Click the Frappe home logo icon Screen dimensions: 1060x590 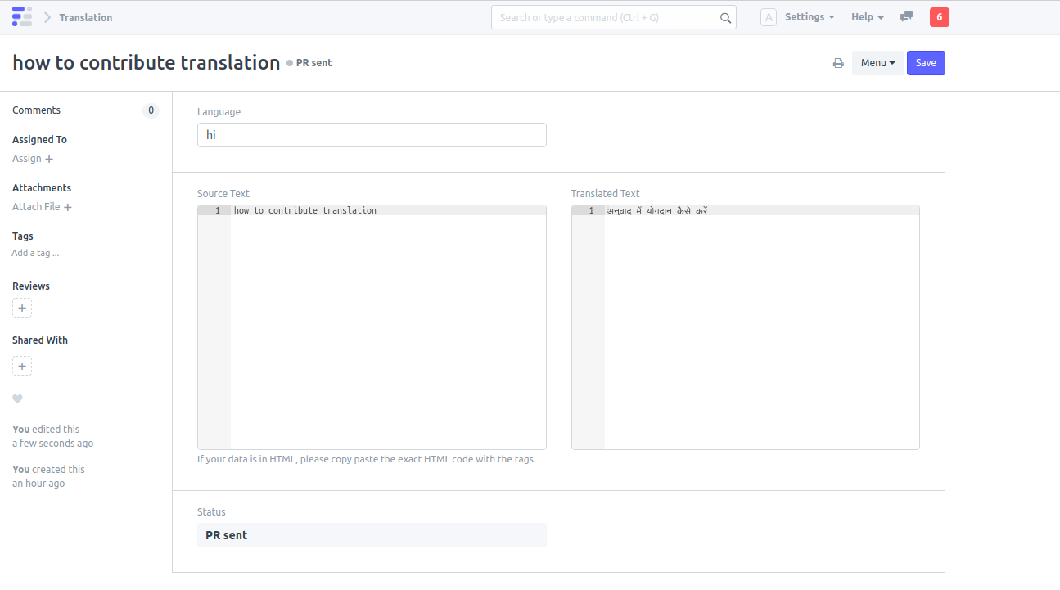tap(22, 17)
